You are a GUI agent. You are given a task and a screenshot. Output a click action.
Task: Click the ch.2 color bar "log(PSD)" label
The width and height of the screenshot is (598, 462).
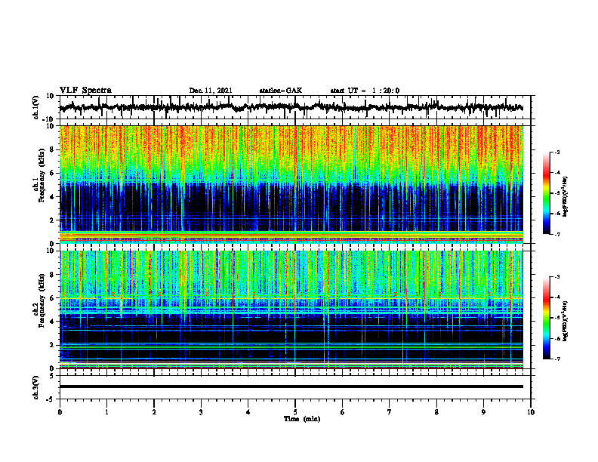coord(565,321)
